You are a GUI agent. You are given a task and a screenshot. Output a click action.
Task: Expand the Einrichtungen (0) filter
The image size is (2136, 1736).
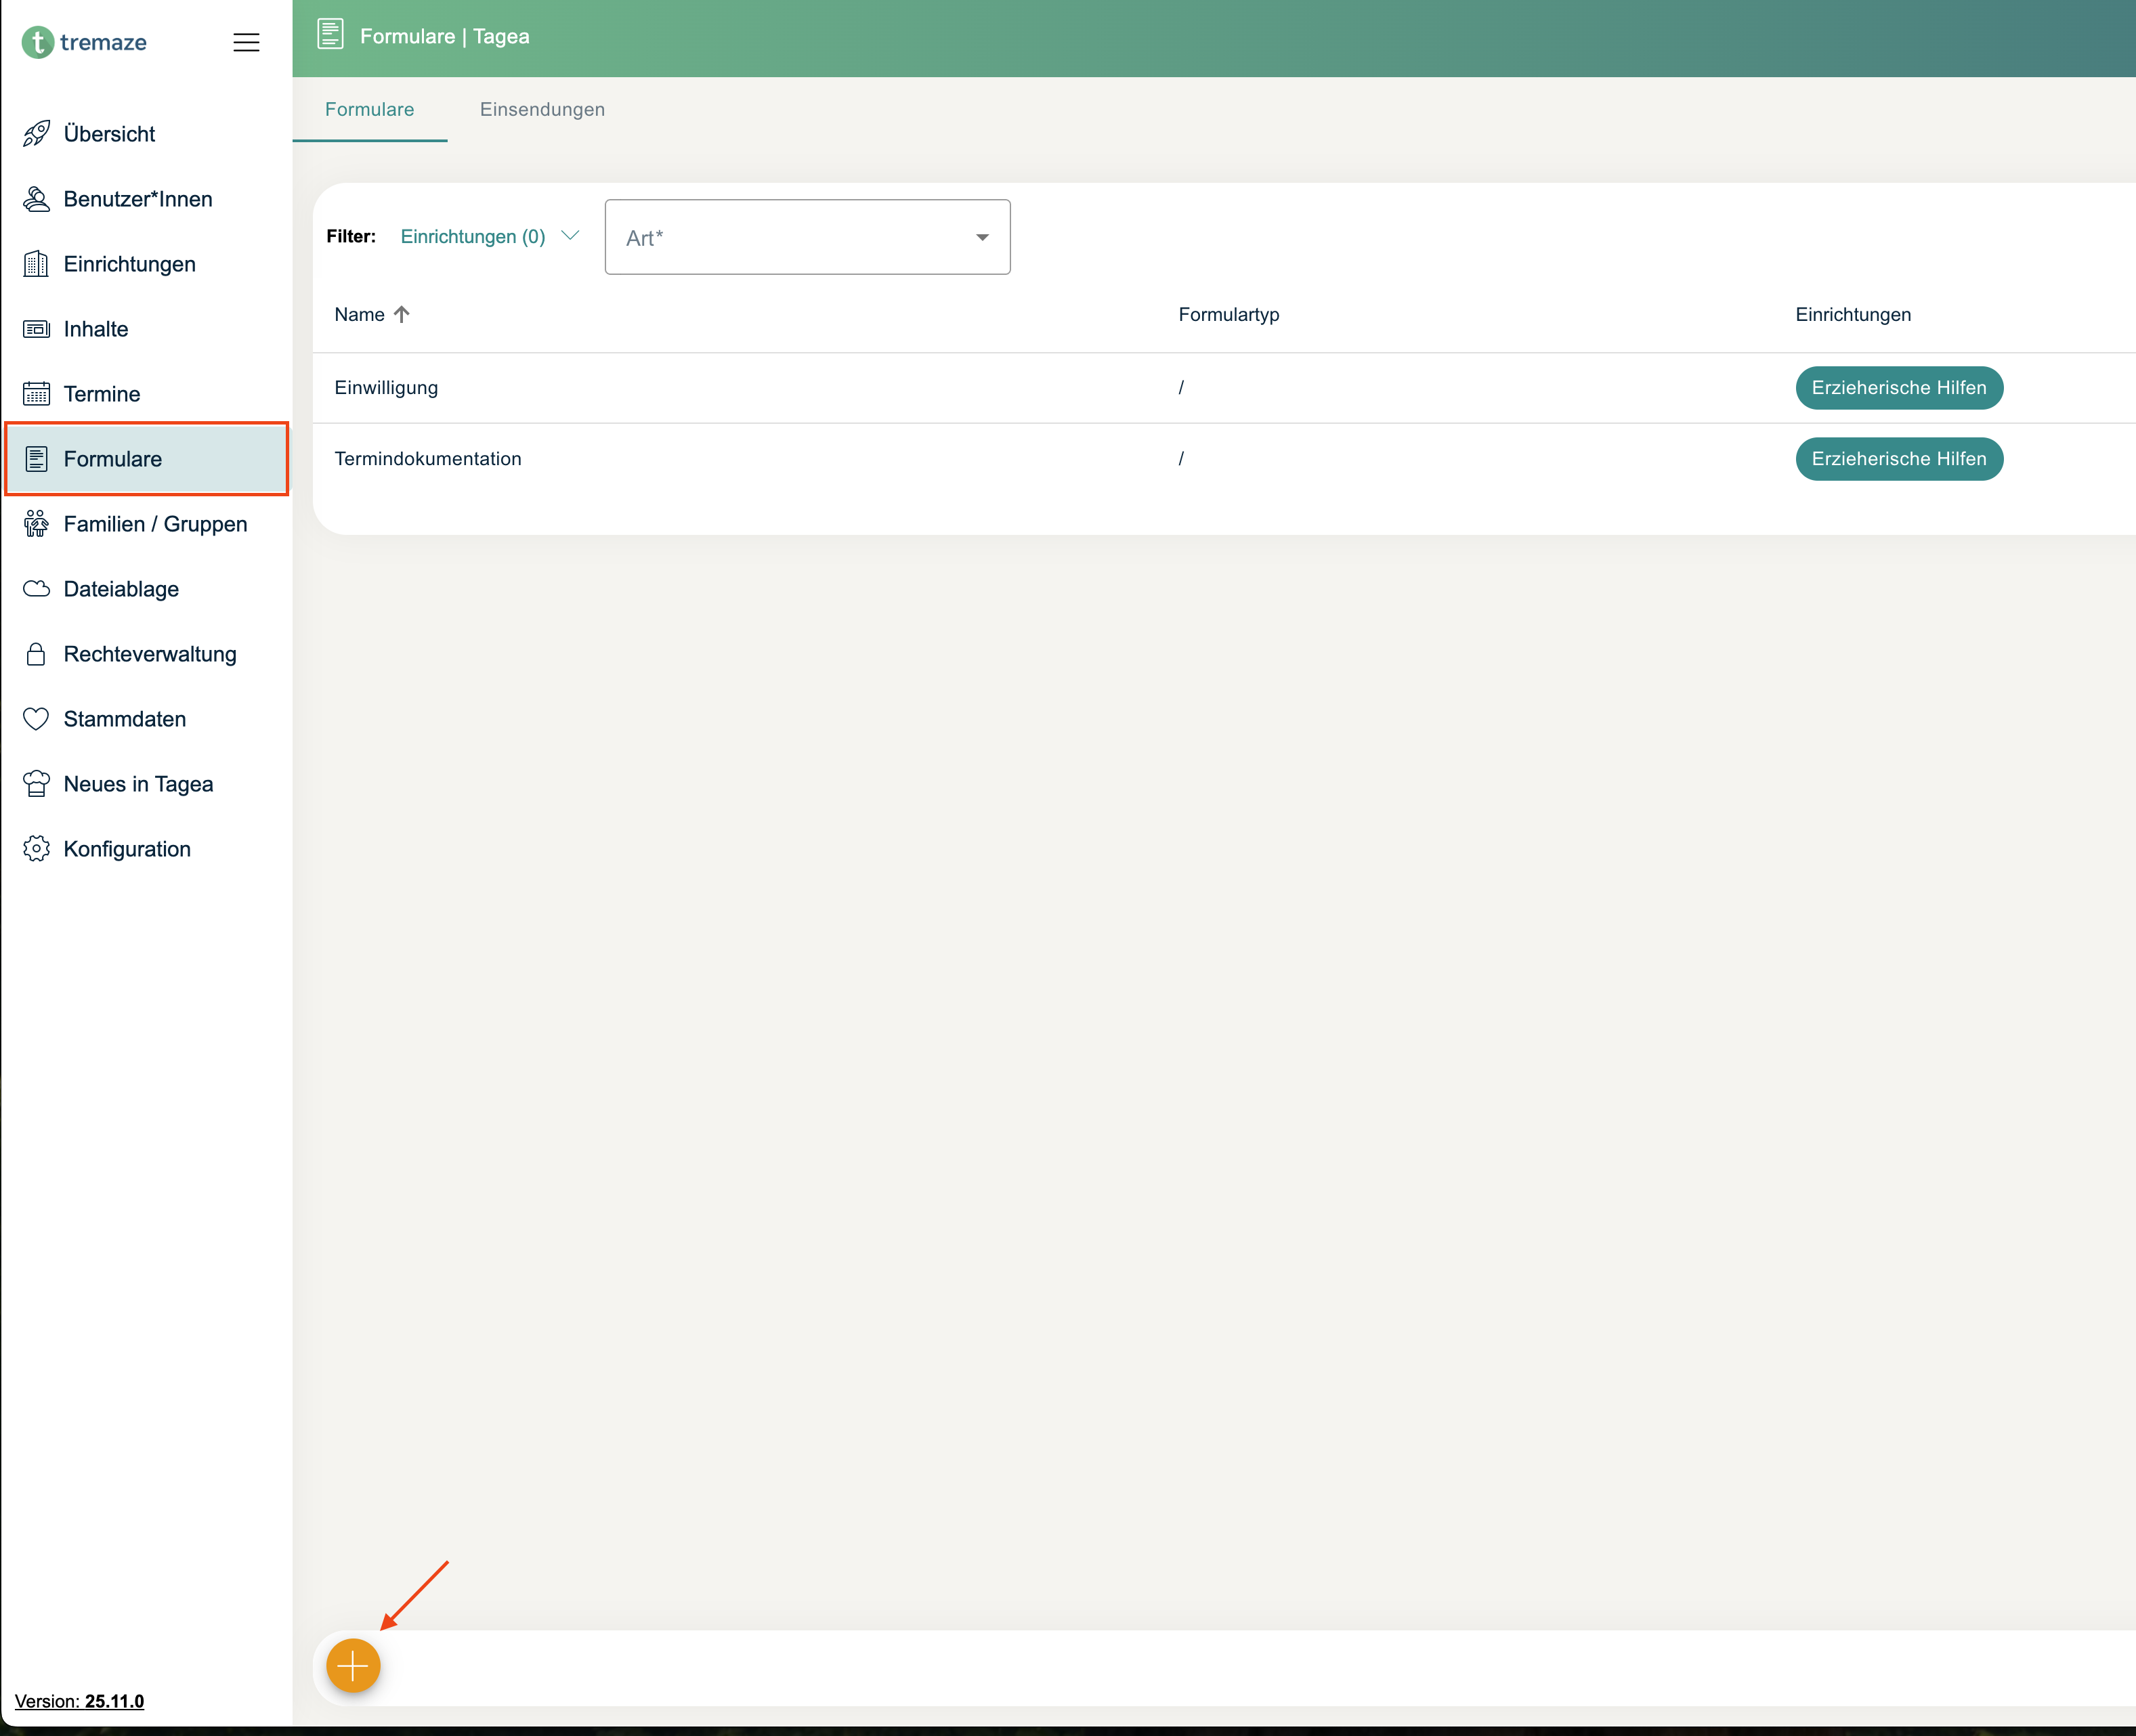click(x=489, y=237)
